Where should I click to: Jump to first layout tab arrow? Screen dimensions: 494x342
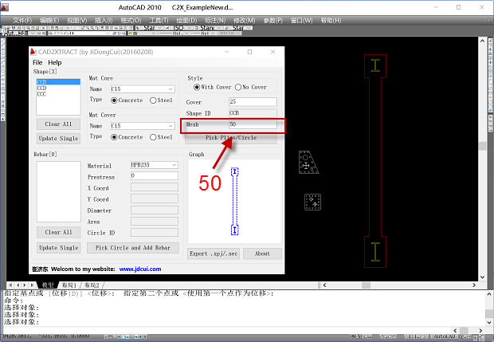pos(10,285)
